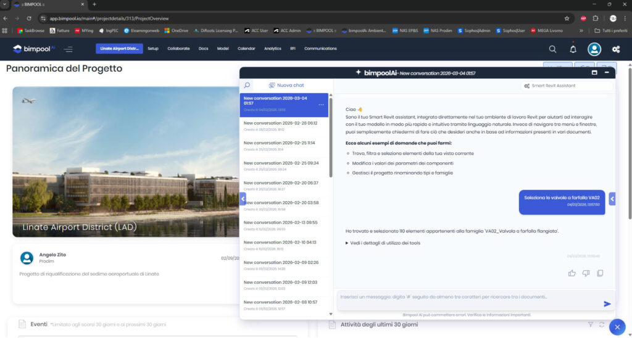Open the three-dots menu on selected conversation

point(321,105)
